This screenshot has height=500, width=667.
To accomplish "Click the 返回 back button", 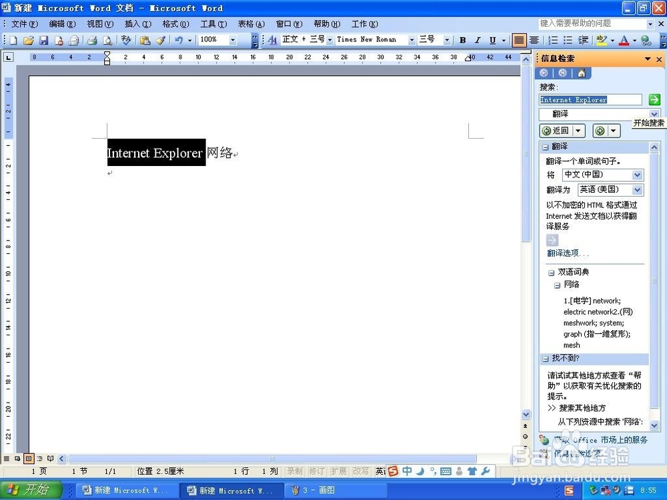I will (556, 131).
